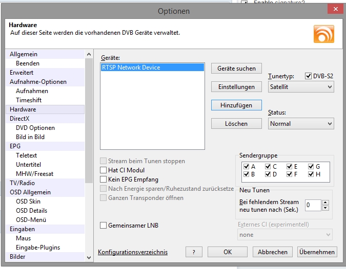Toggle the DVB-S2 checkbox

(x=308, y=76)
